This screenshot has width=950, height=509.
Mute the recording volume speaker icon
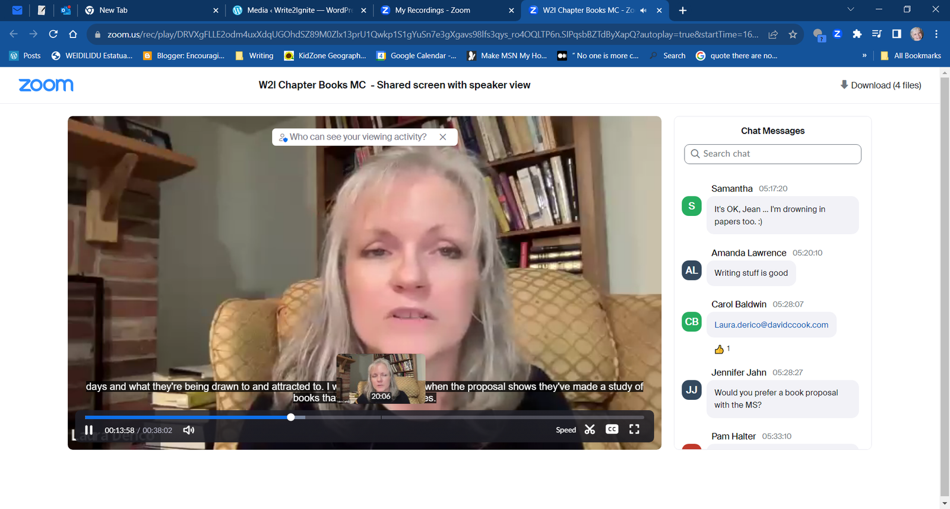tap(189, 430)
